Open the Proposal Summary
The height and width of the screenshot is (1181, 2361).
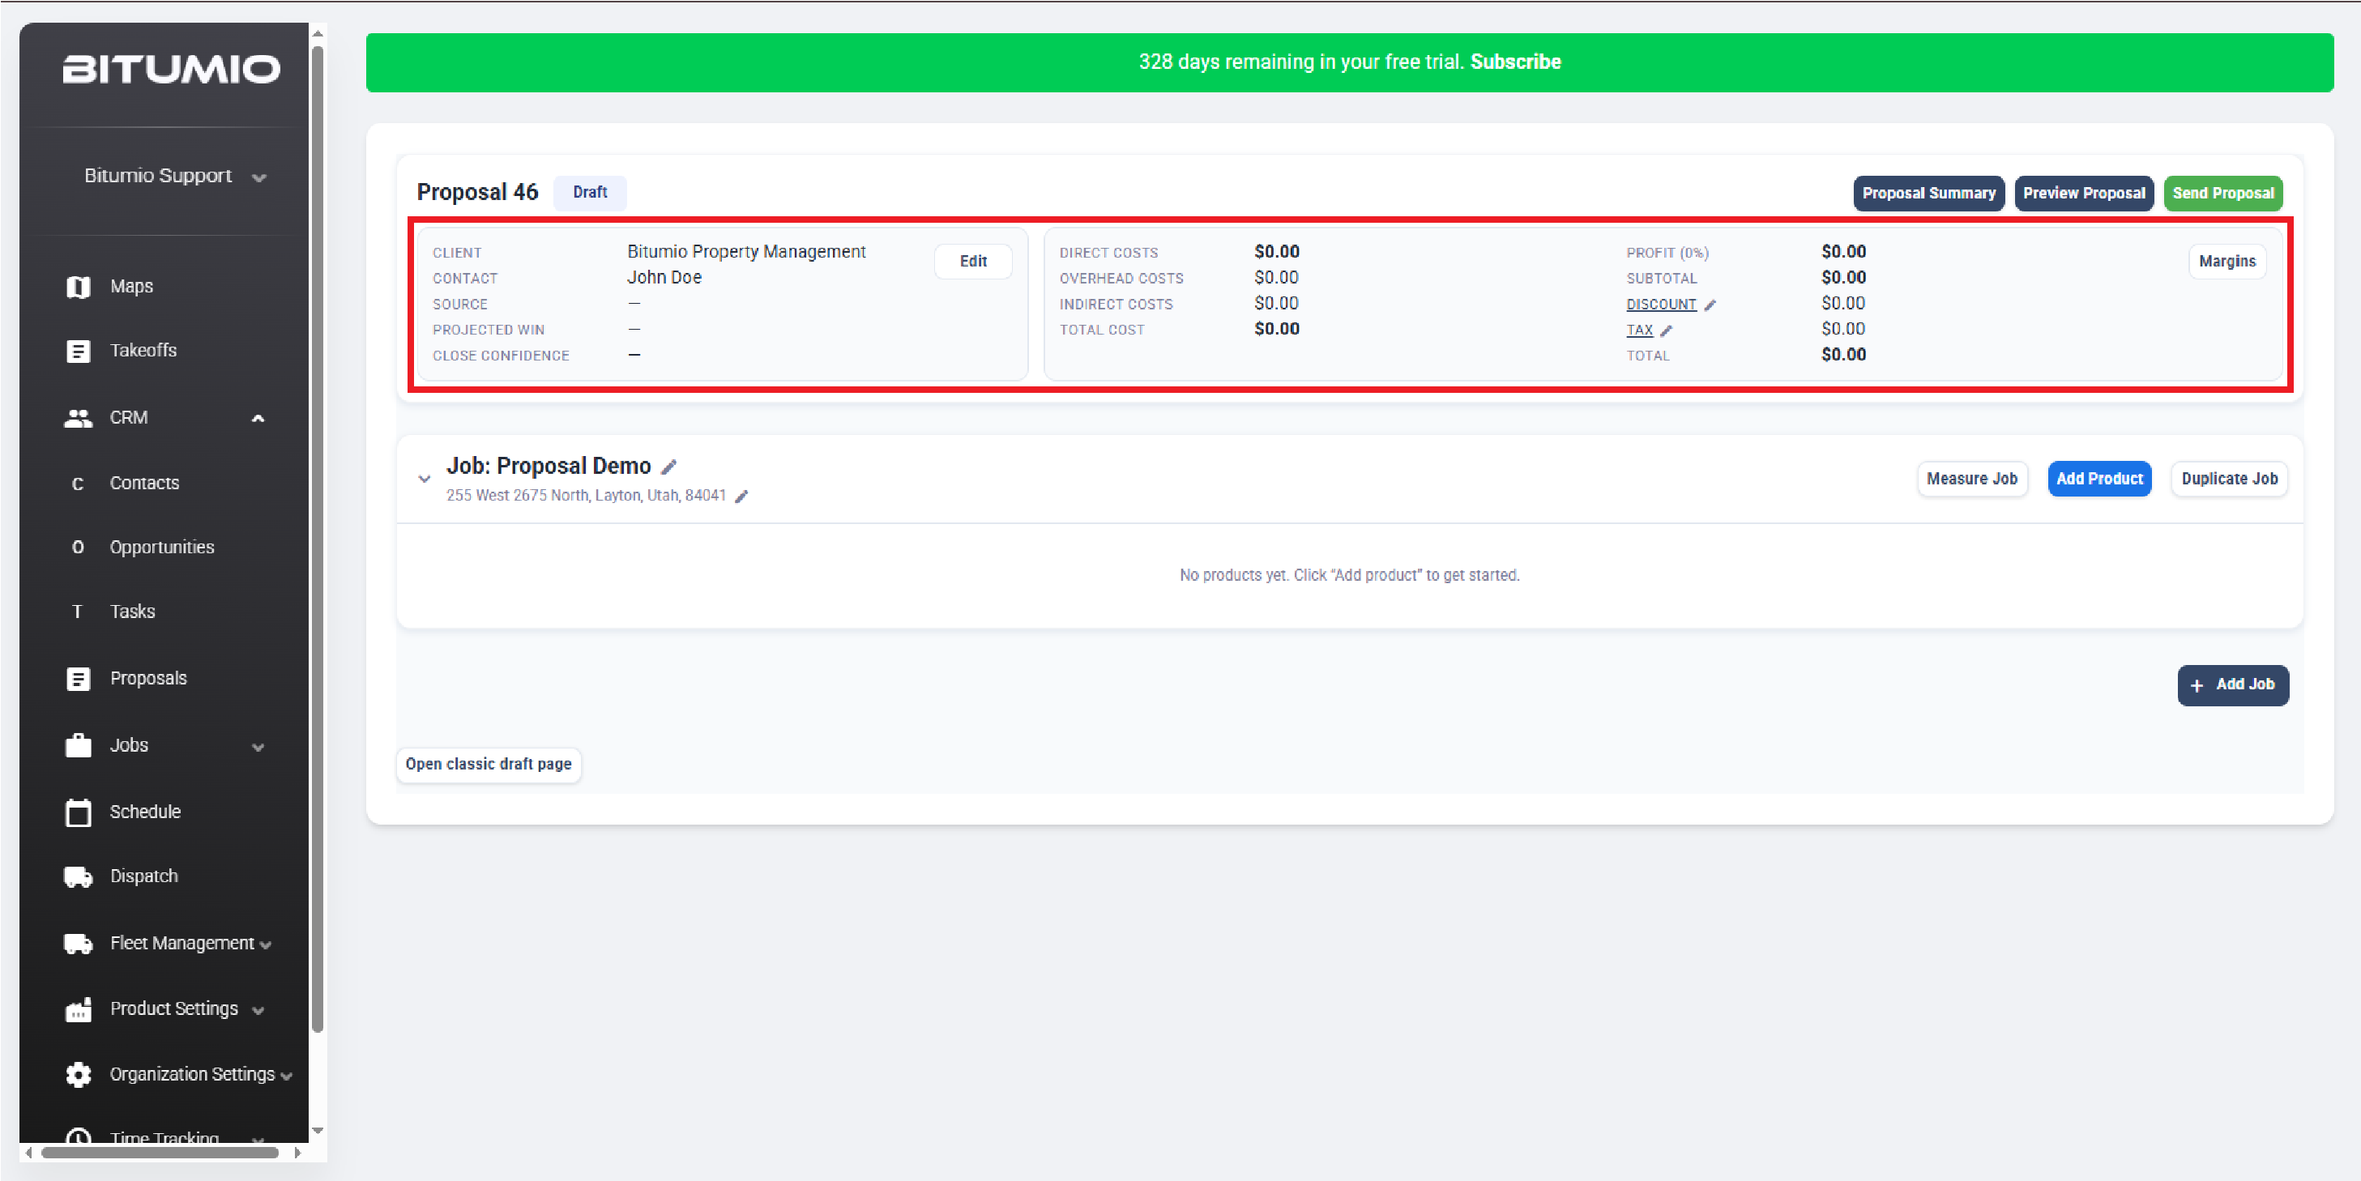click(x=1928, y=194)
